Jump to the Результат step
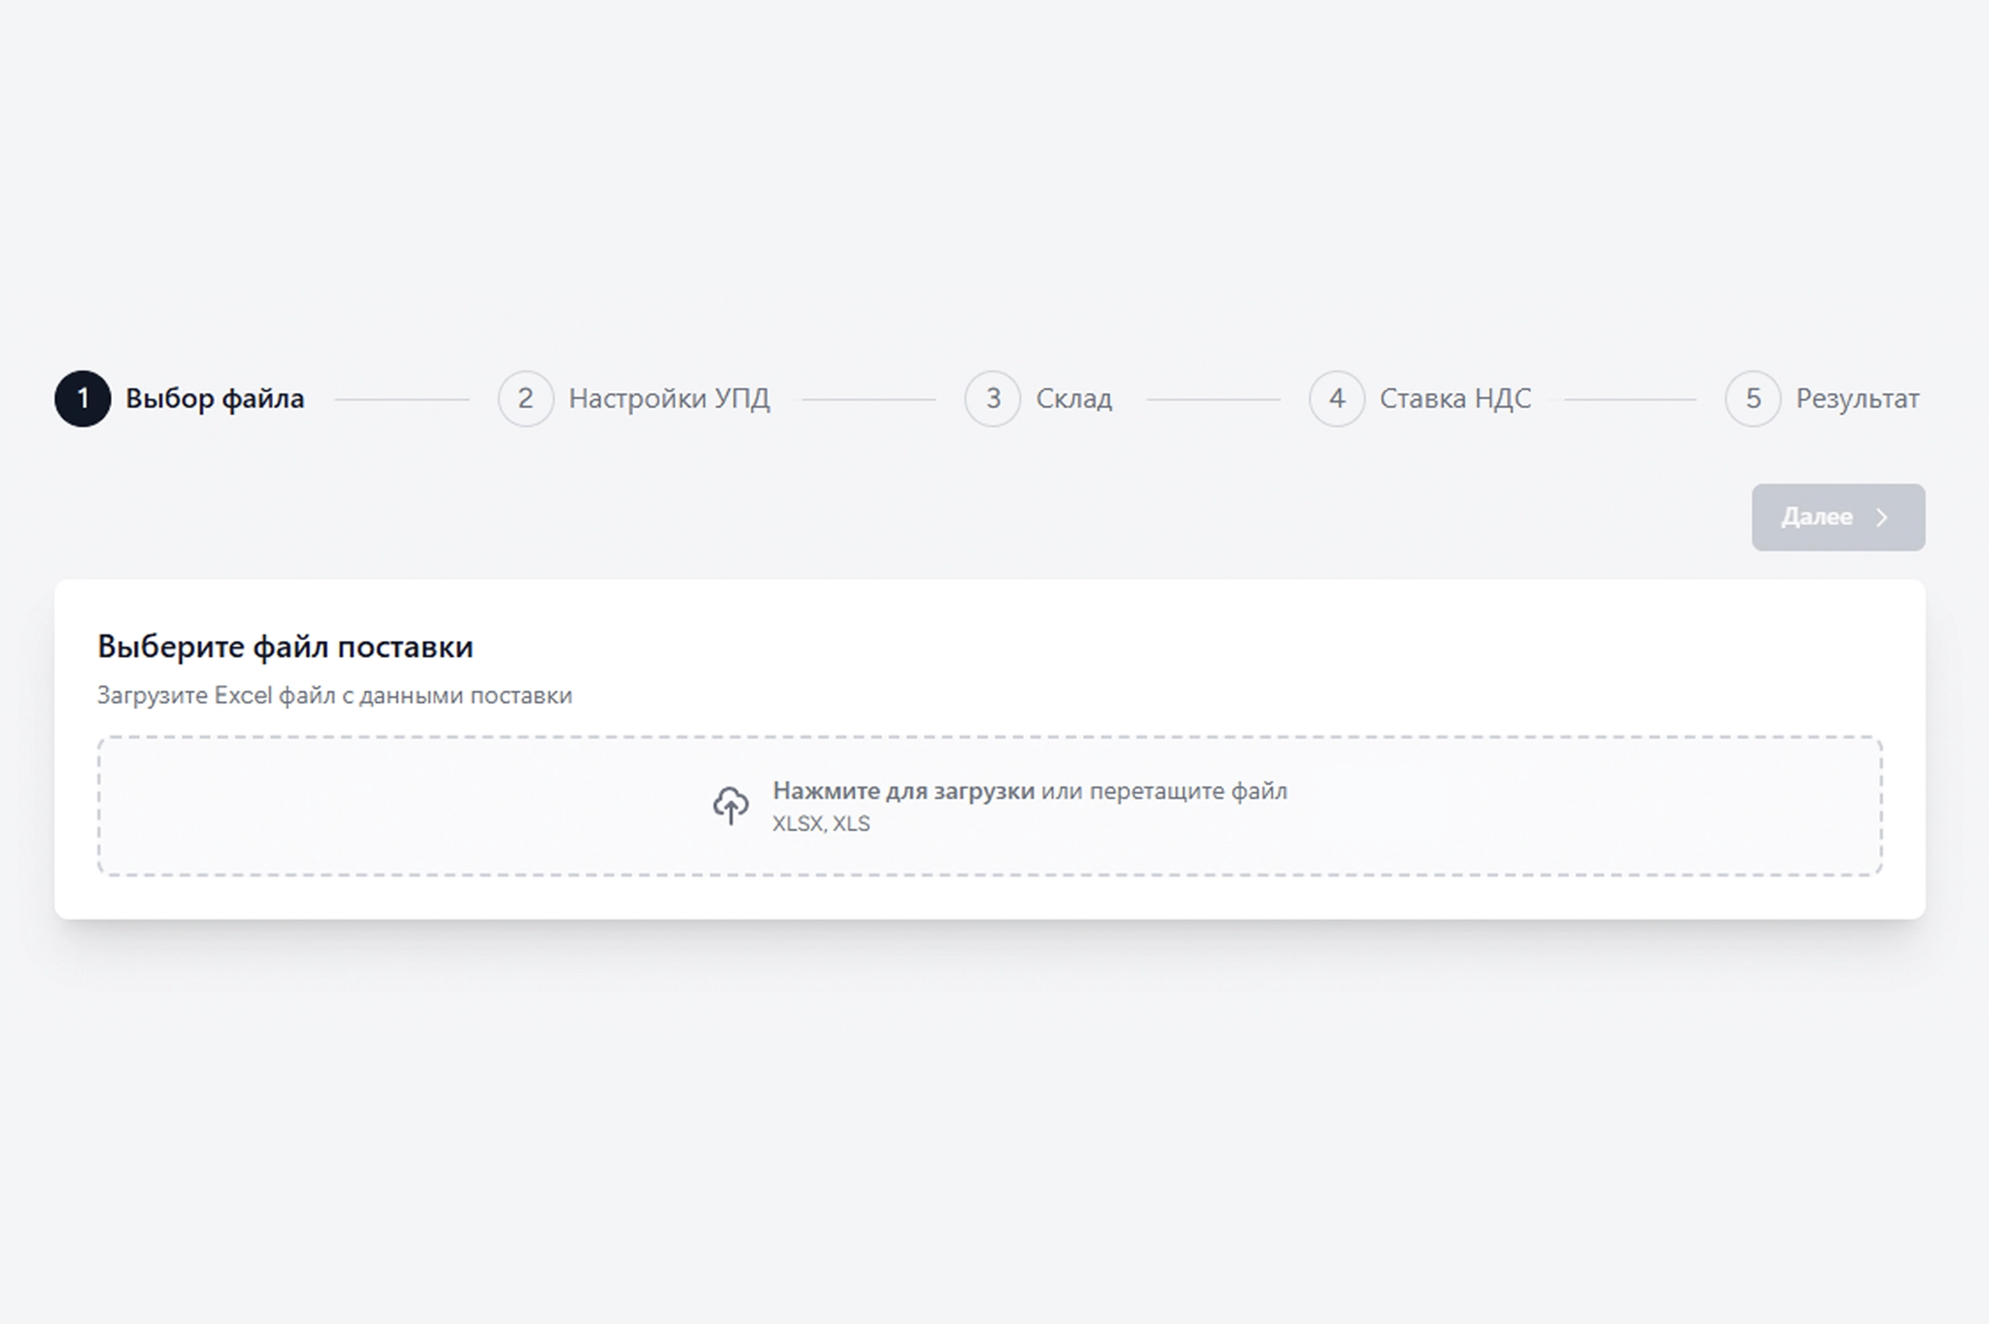Viewport: 1989px width, 1324px height. [x=1857, y=399]
